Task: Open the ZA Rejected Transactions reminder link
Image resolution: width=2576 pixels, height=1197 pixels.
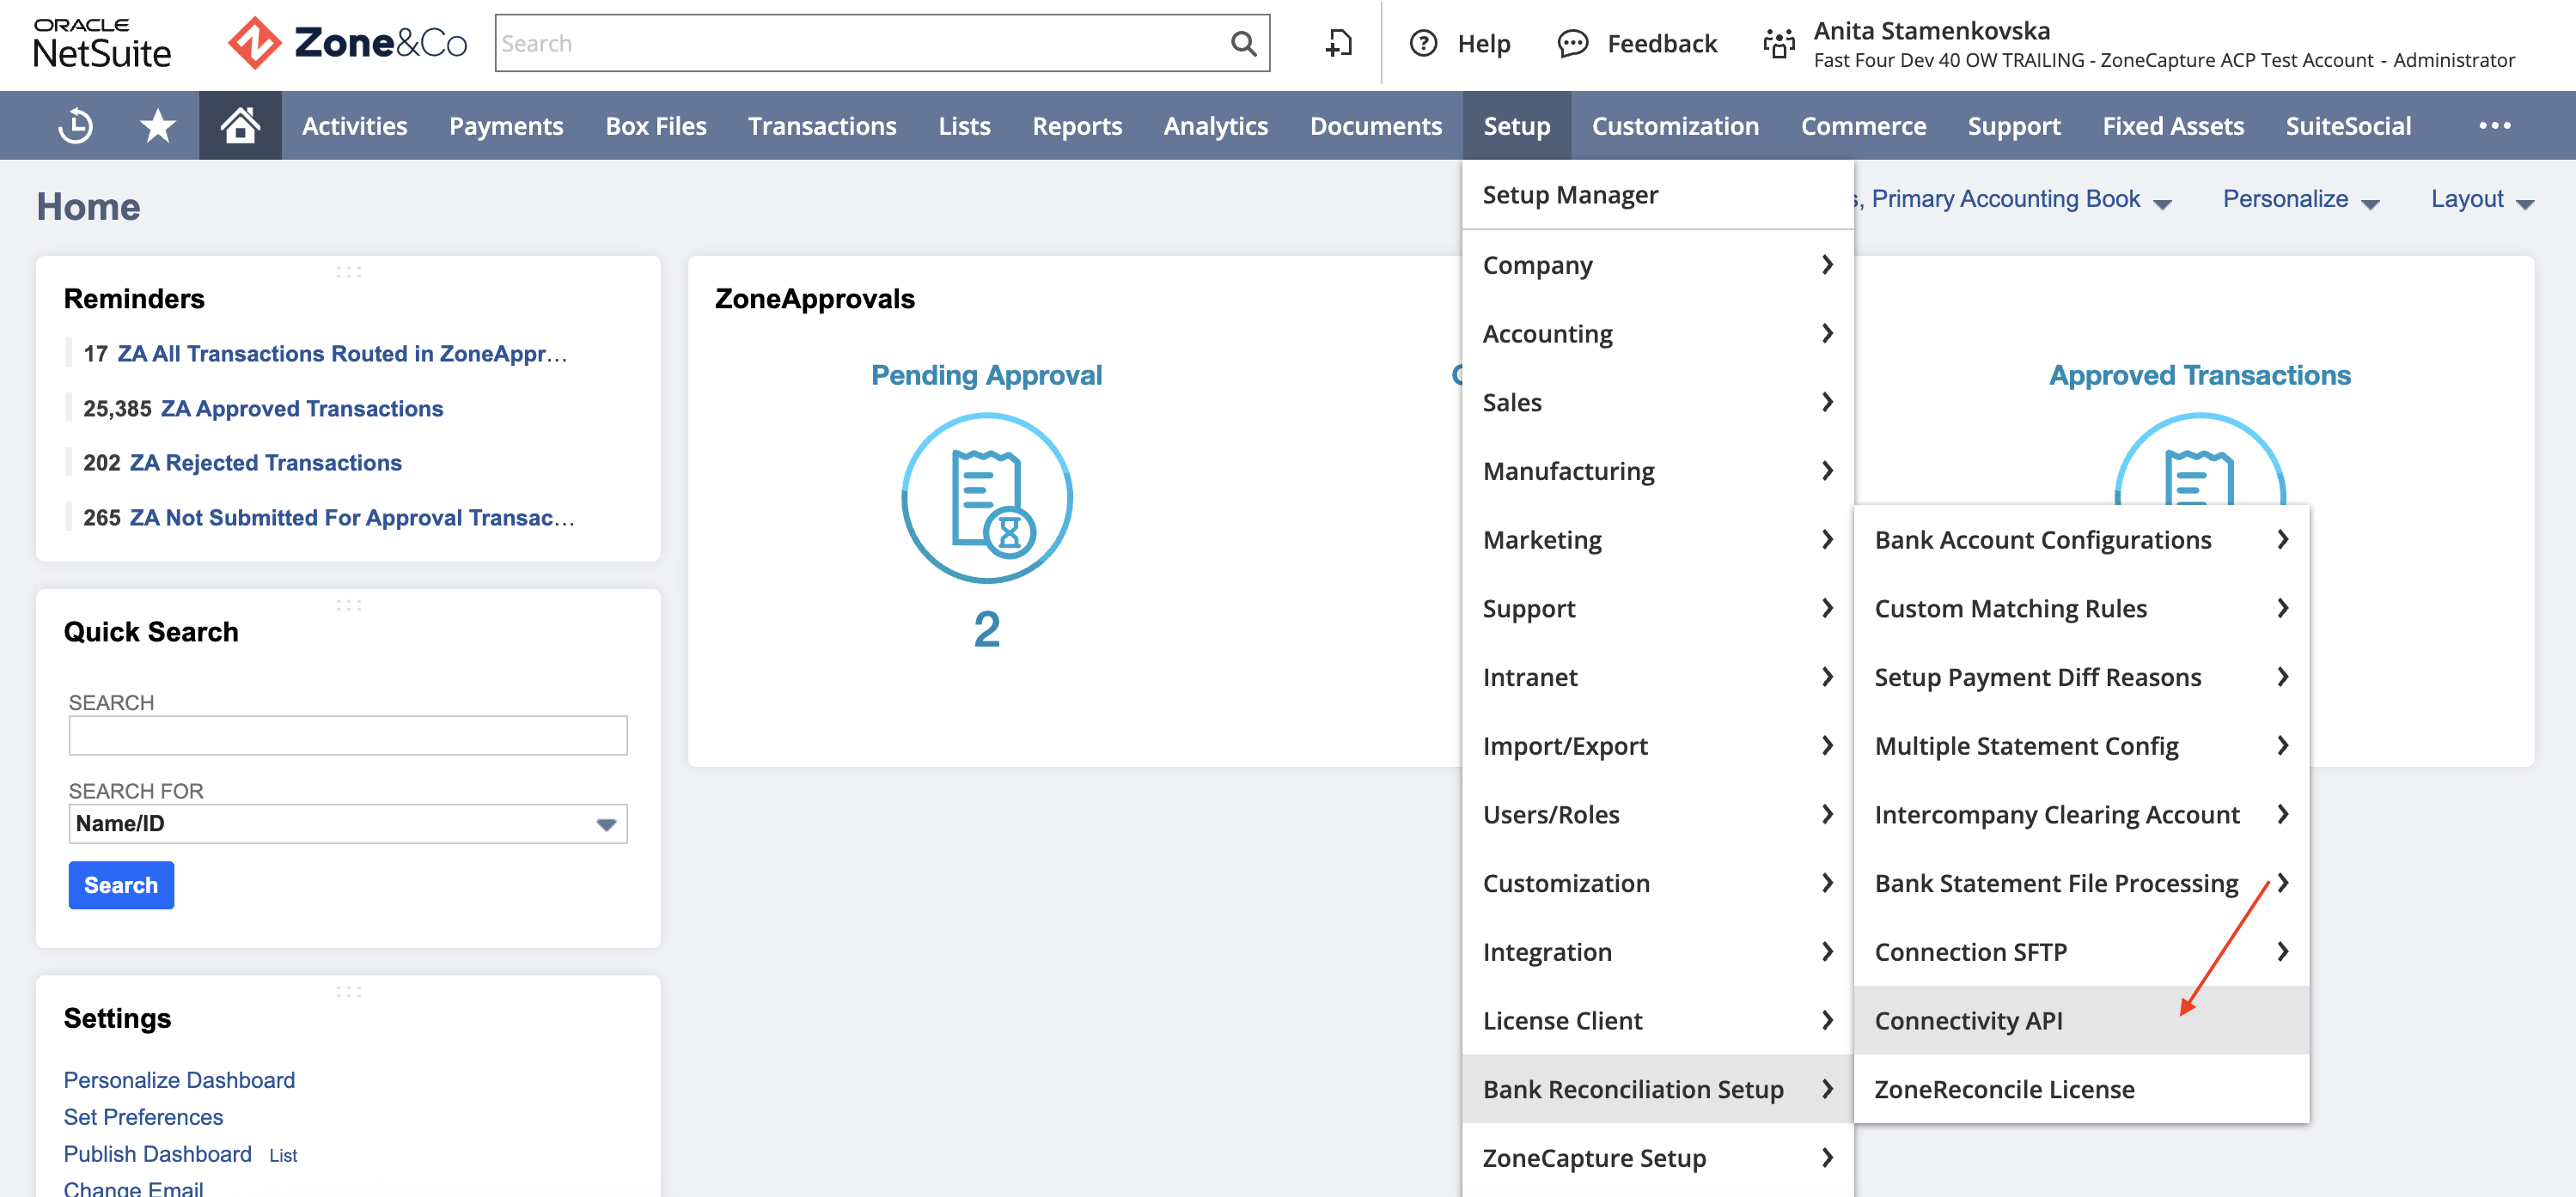Action: (267, 462)
